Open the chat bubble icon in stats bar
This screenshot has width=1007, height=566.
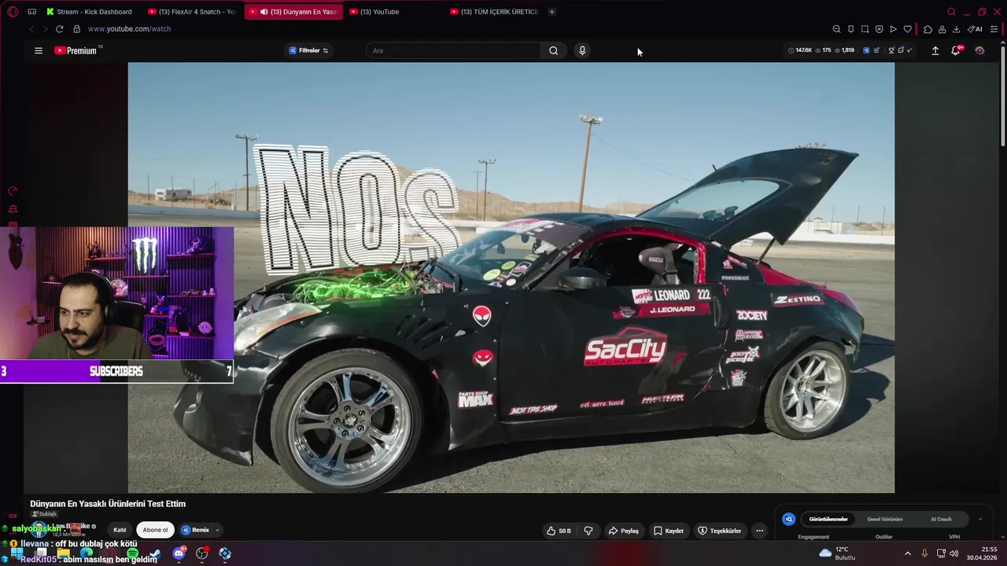point(901,50)
